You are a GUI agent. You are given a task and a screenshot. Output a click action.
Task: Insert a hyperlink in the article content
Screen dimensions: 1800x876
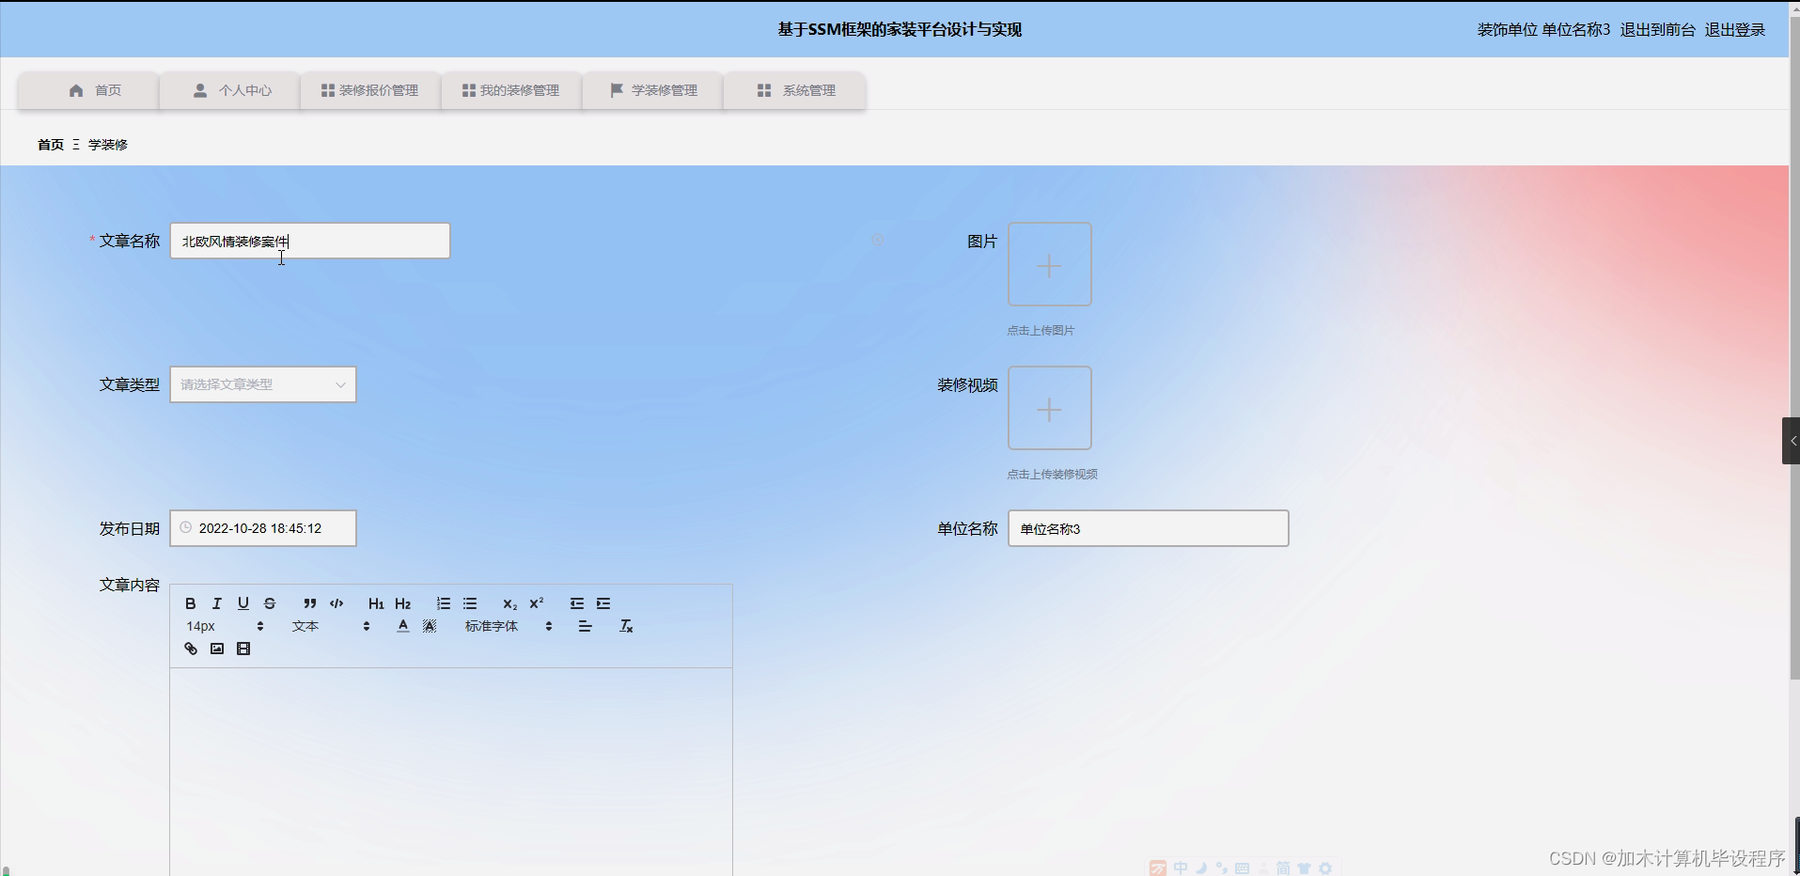point(191,648)
